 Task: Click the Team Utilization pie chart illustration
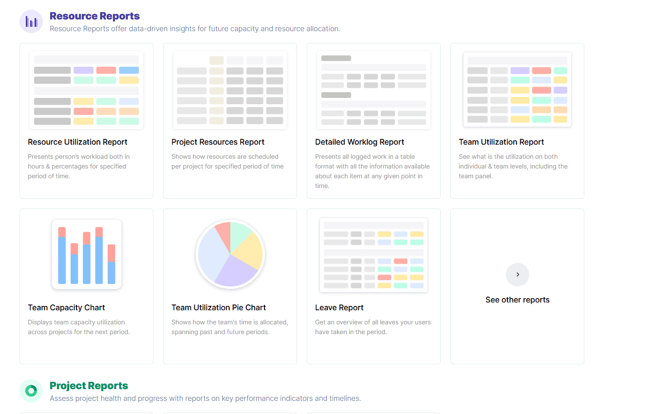(230, 254)
